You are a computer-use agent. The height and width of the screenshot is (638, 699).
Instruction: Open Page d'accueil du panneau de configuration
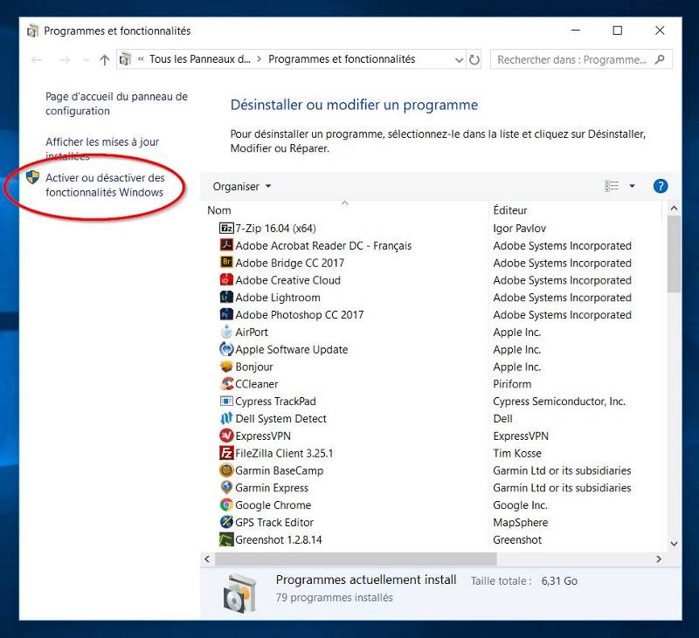[x=116, y=104]
